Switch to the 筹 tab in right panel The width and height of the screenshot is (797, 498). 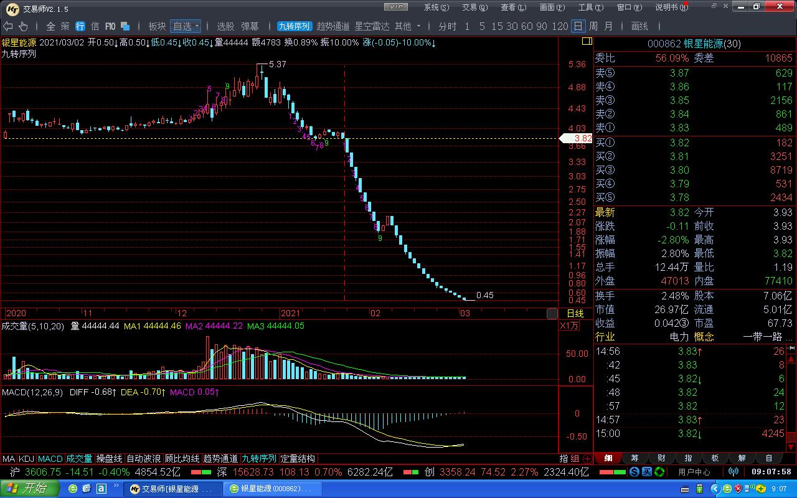click(x=634, y=458)
